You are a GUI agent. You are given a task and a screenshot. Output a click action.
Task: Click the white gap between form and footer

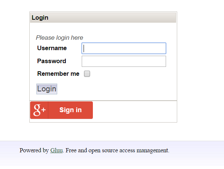coord(111,131)
